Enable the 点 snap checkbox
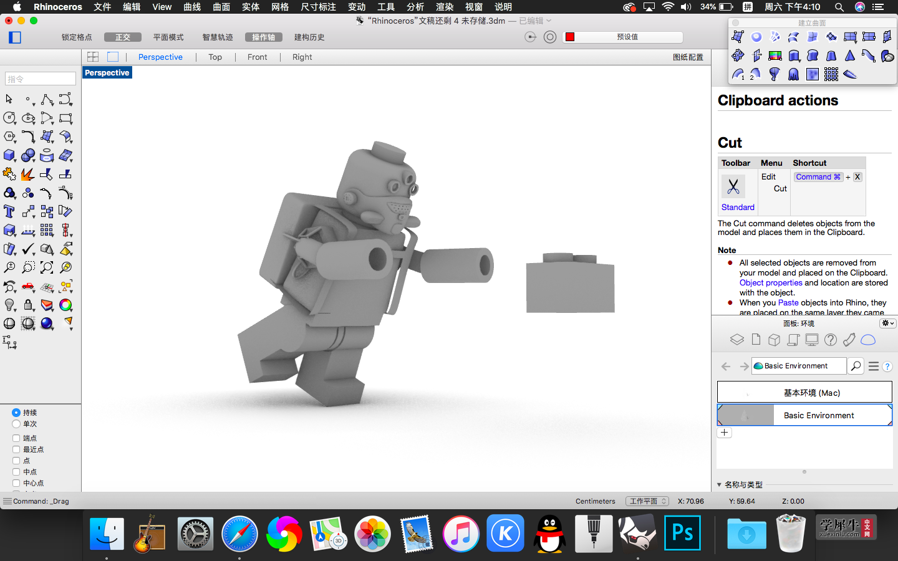This screenshot has width=898, height=561. [16, 461]
